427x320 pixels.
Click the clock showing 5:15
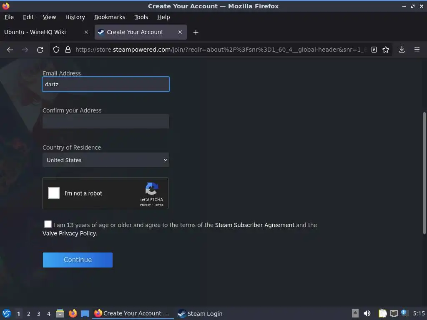(x=419, y=313)
